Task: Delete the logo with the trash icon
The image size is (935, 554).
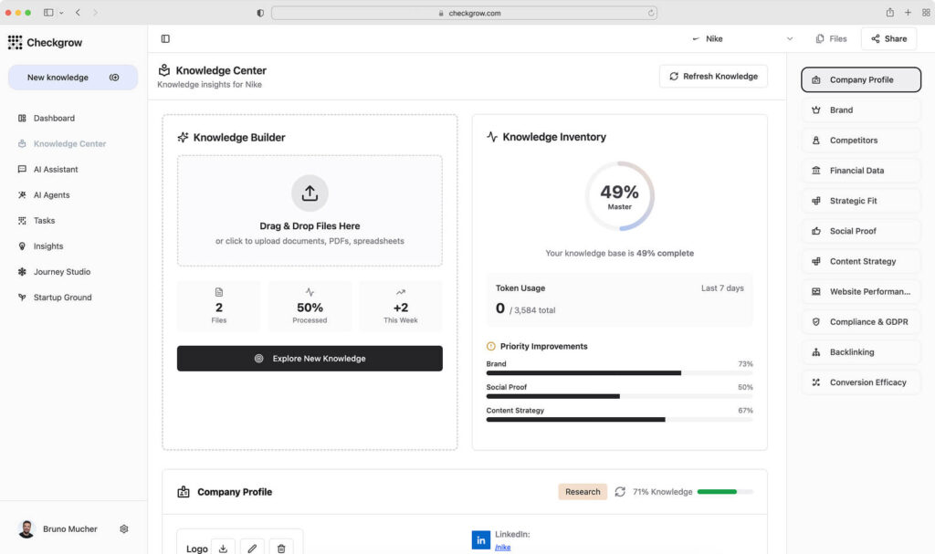Action: point(281,548)
